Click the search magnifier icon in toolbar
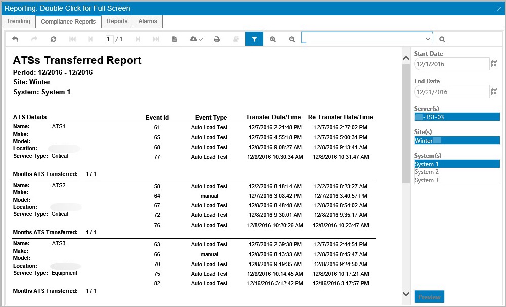The width and height of the screenshot is (506, 307). click(442, 39)
